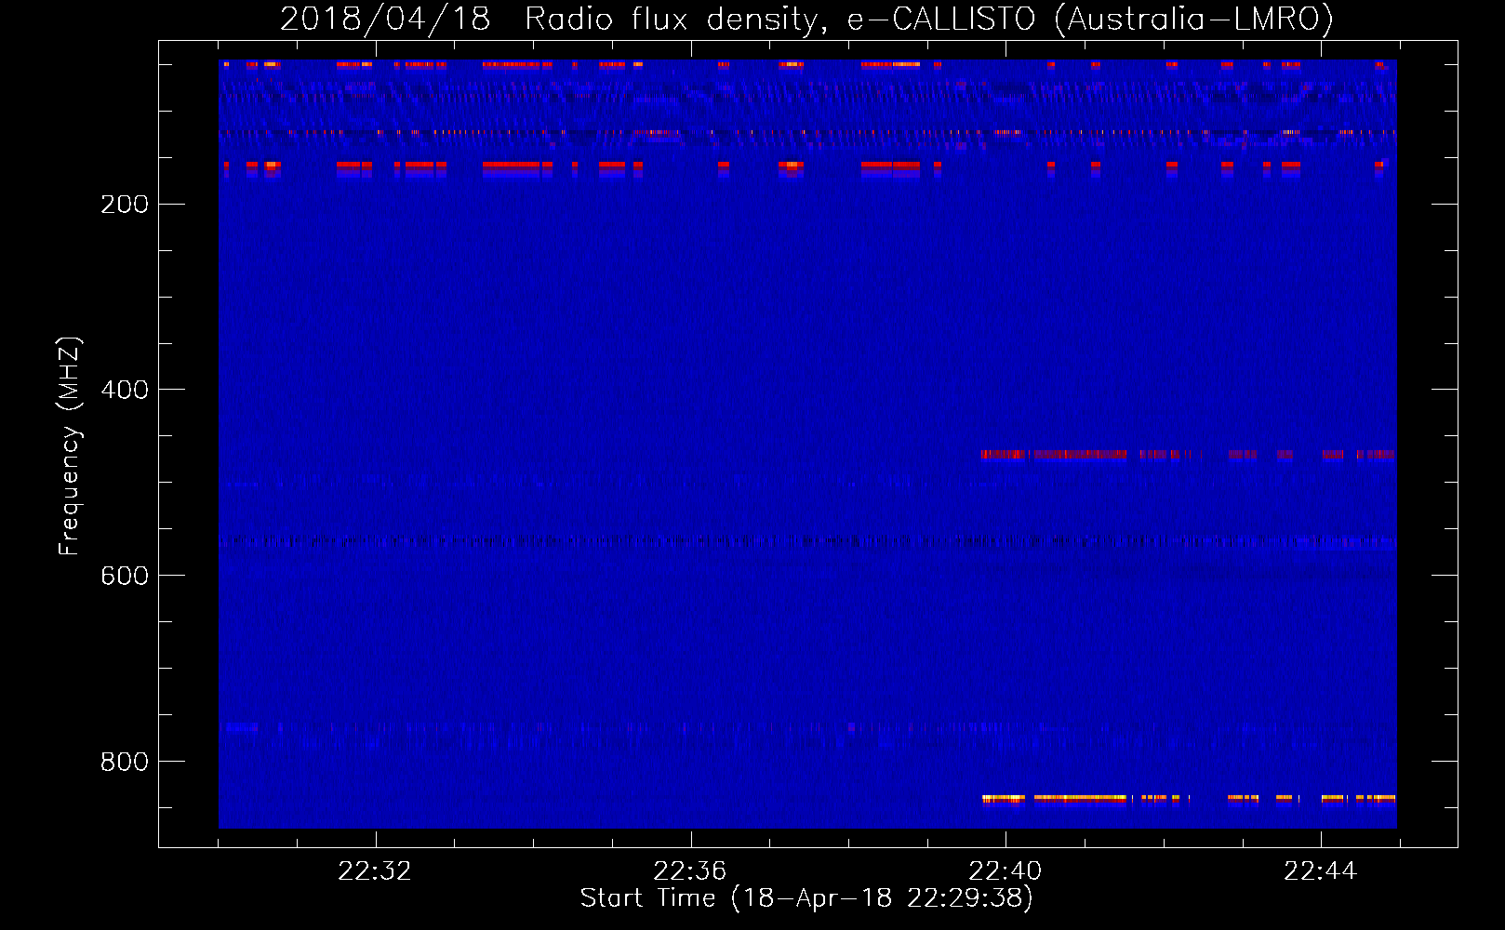Click the "200" frequency tick label
The width and height of the screenshot is (1505, 930).
[x=125, y=205]
